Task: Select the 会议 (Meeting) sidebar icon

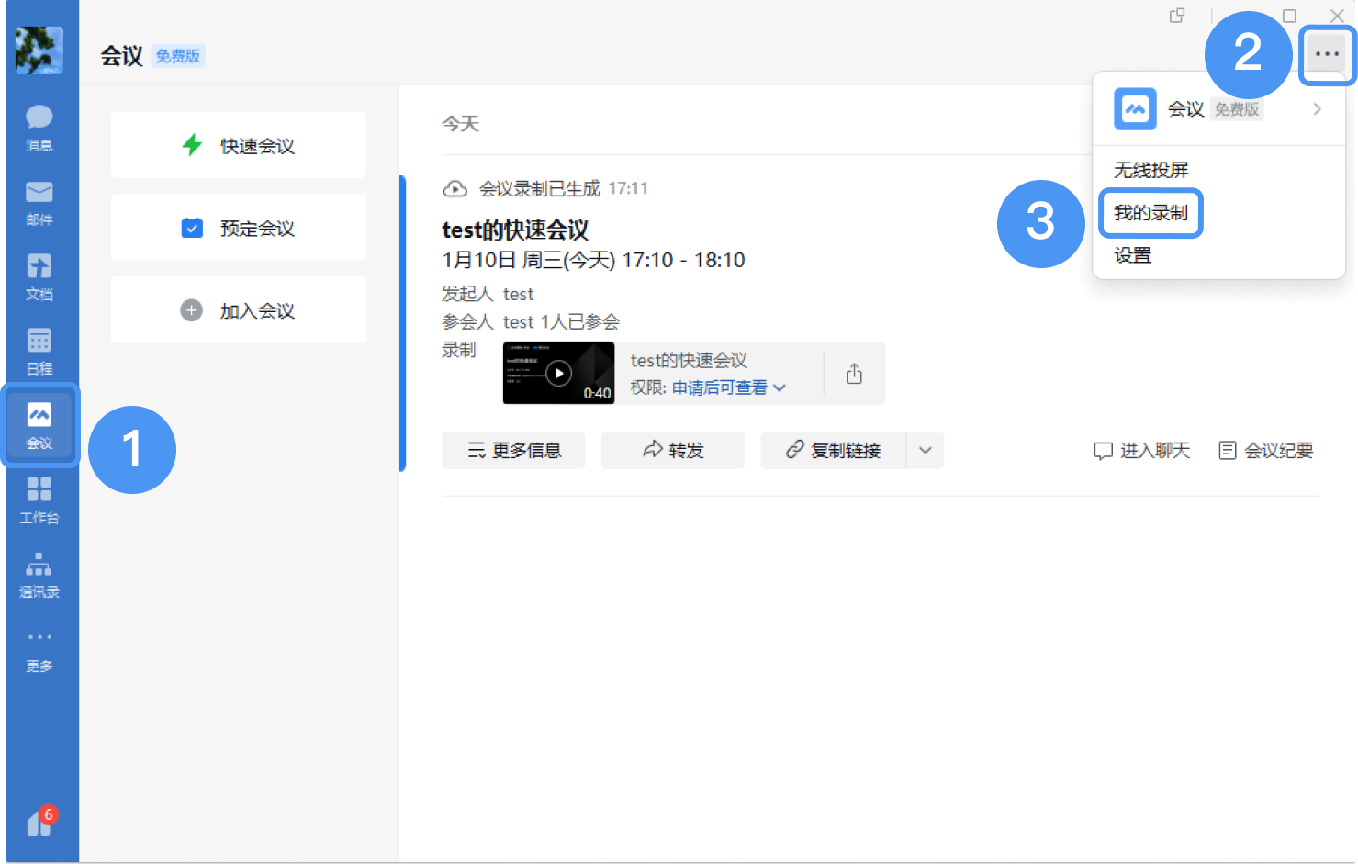Action: click(39, 425)
